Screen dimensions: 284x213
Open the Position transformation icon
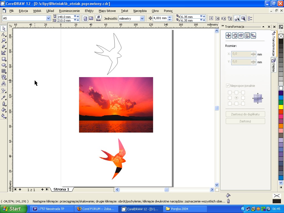(x=228, y=35)
